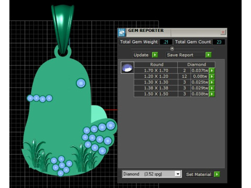Click green arrow of 1.20 X 1.20 row
Viewport: 251px width, 188px height.
click(x=212, y=76)
